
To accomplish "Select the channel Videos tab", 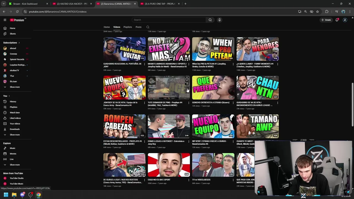I will pyautogui.click(x=117, y=27).
